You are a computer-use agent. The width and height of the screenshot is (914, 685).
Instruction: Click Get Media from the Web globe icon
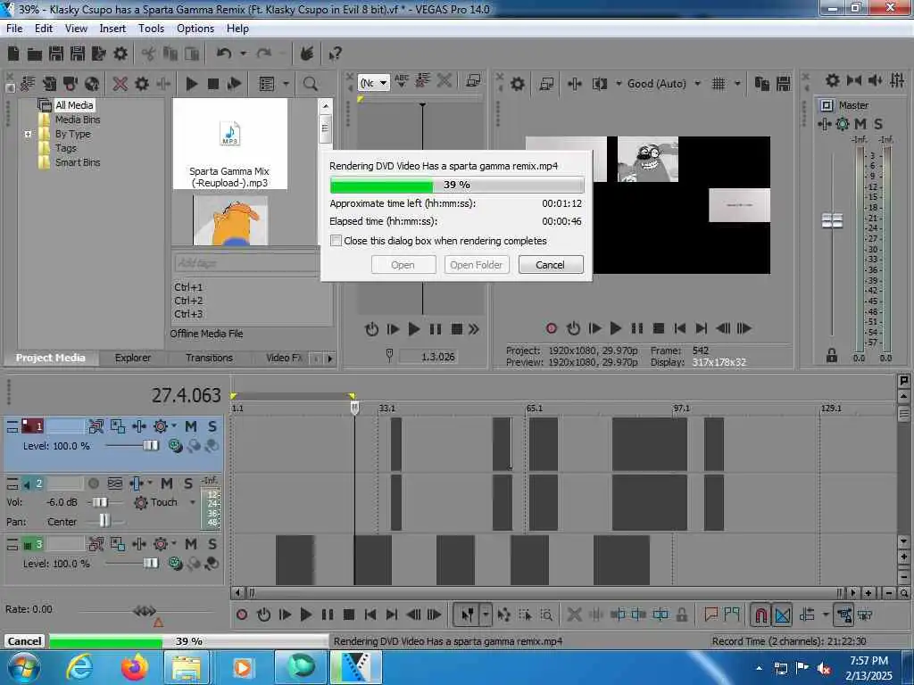(x=92, y=84)
